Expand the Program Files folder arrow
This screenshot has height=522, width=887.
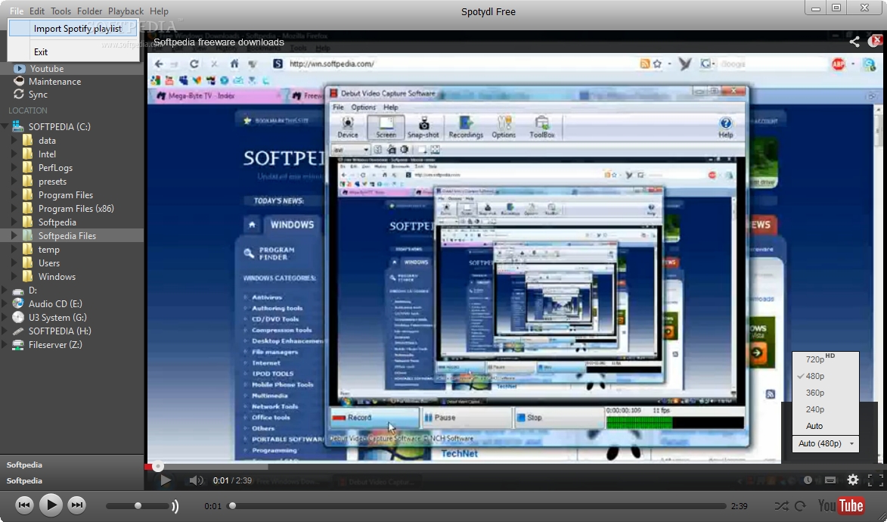(x=14, y=194)
